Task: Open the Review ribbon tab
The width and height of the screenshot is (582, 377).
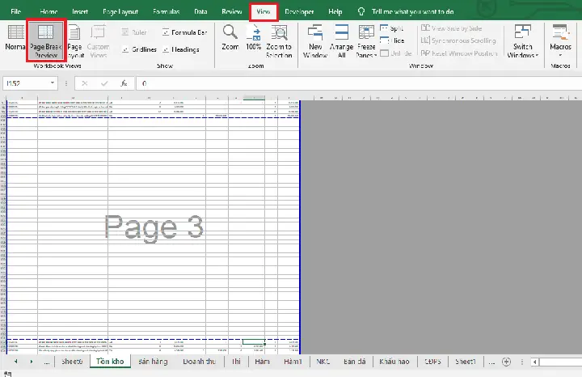Action: click(x=232, y=11)
